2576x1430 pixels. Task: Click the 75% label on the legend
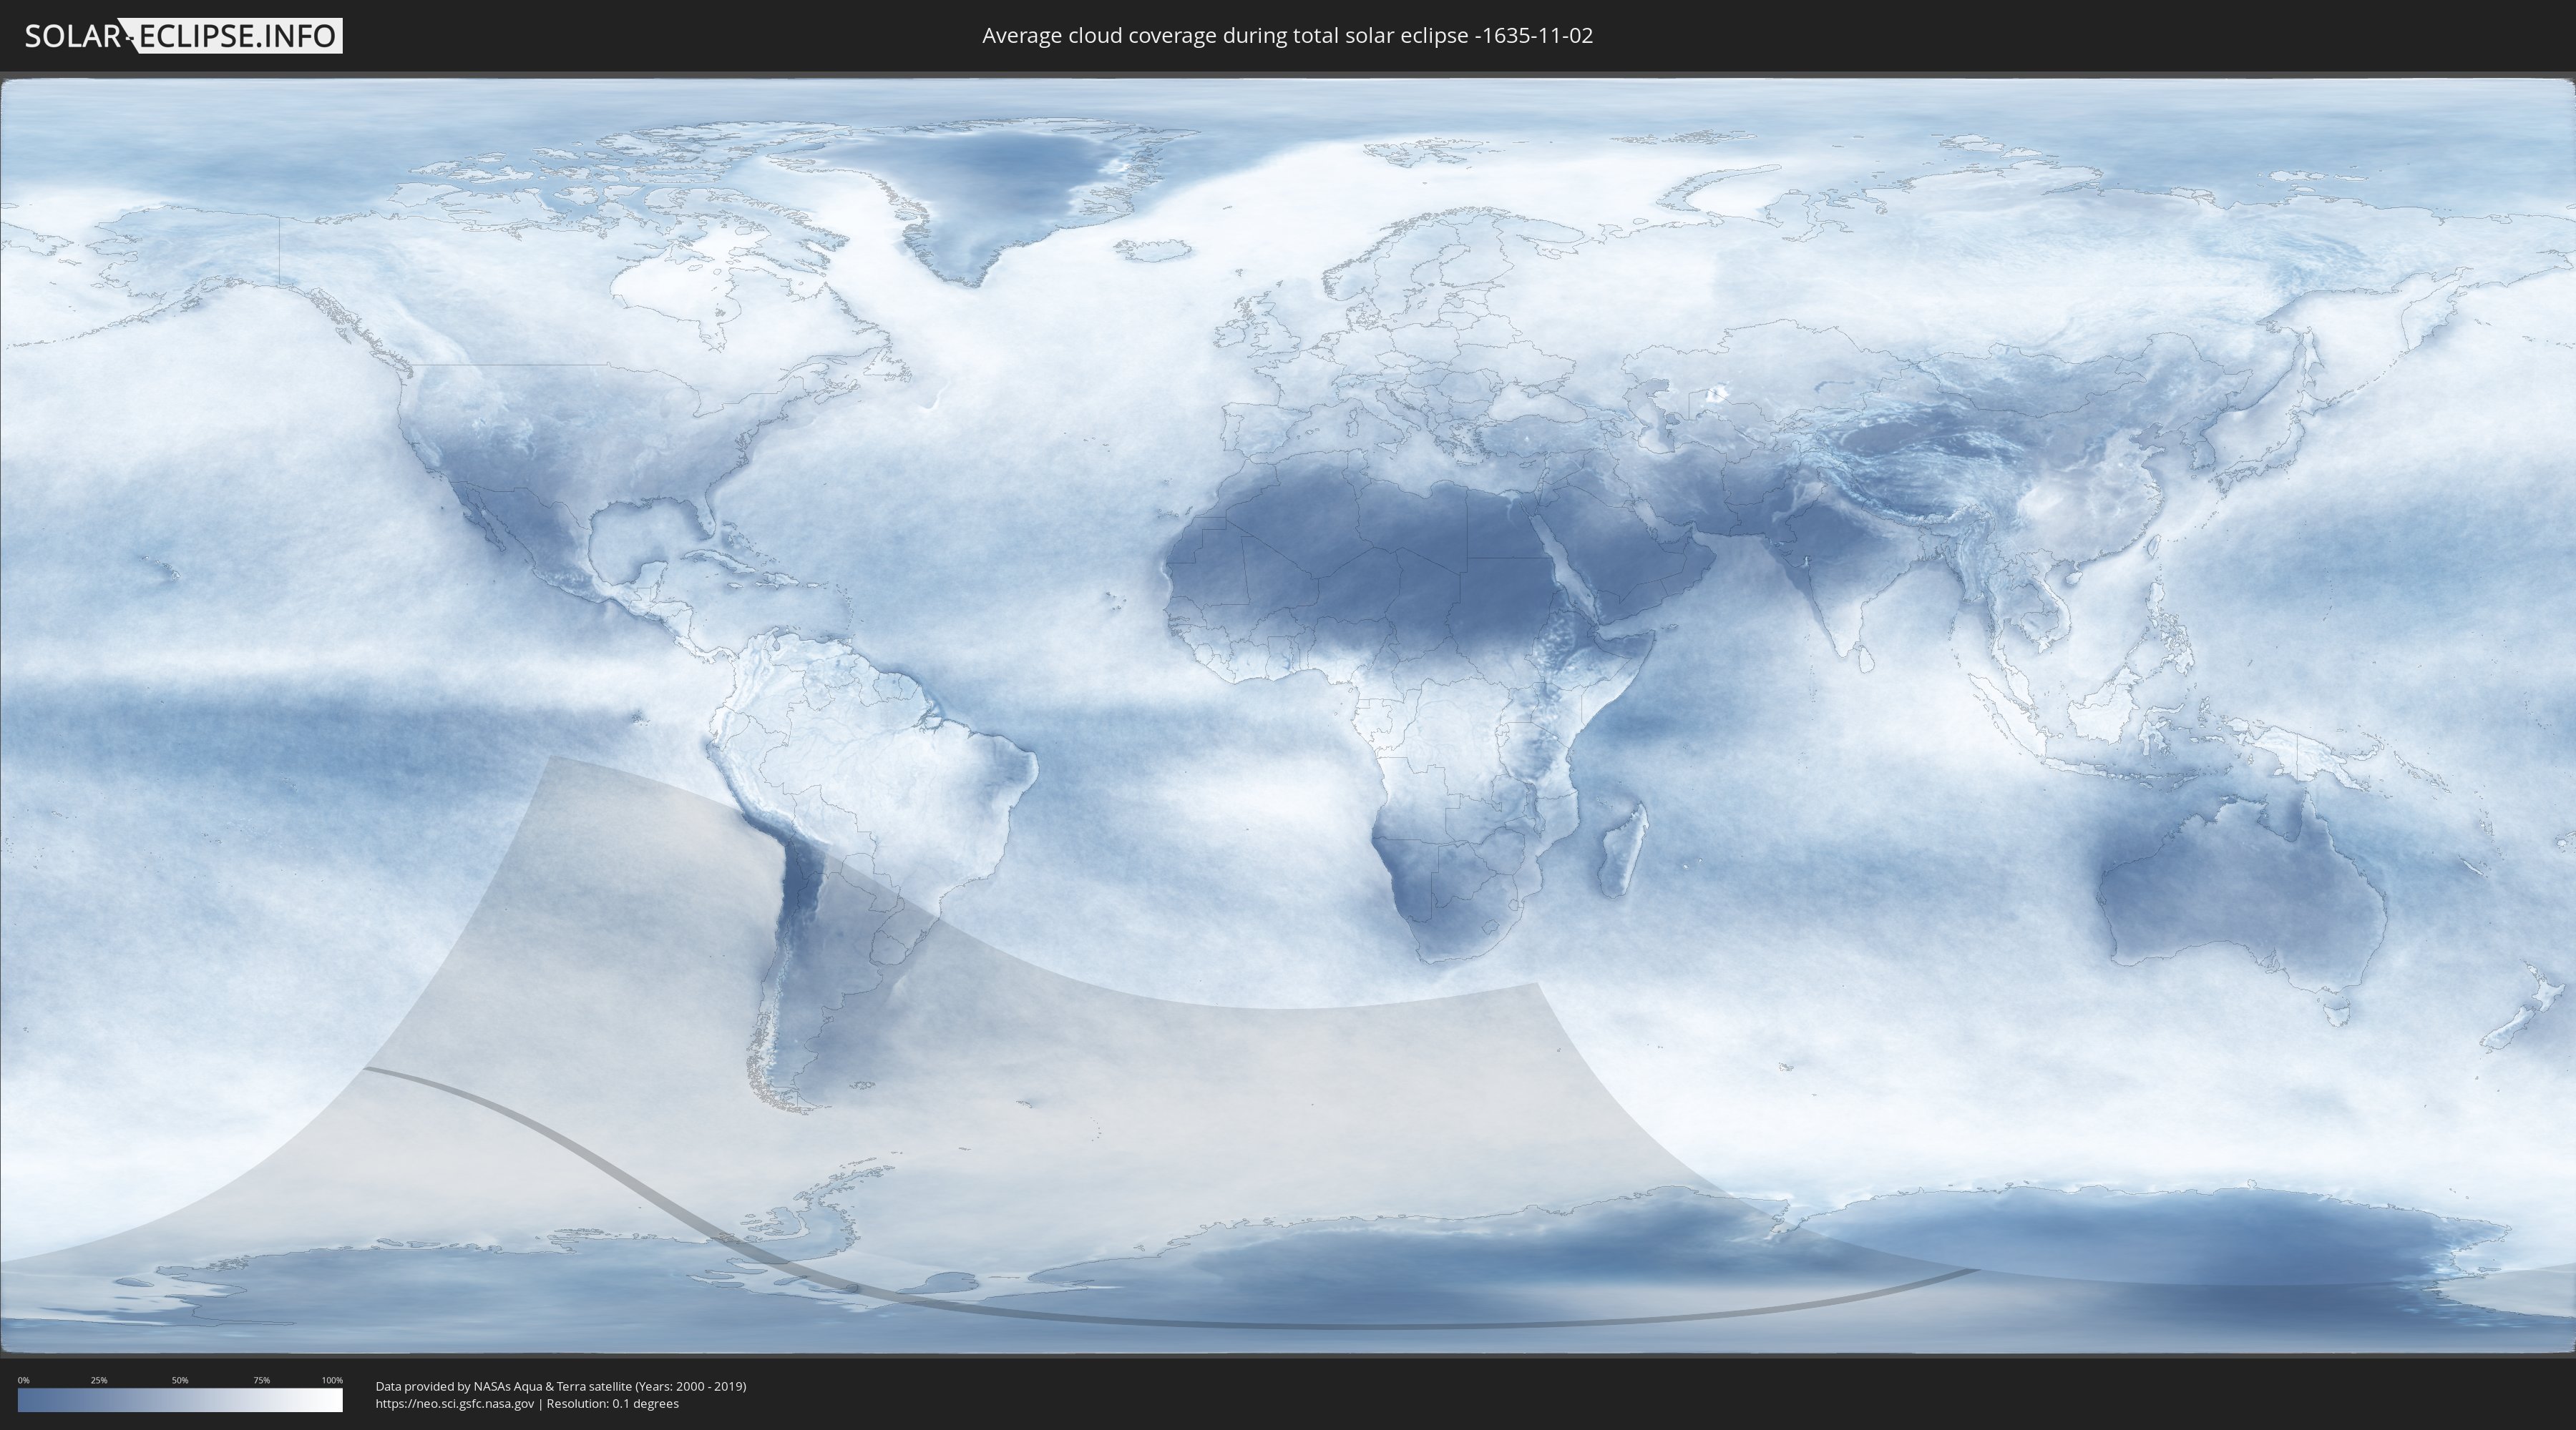click(x=261, y=1380)
